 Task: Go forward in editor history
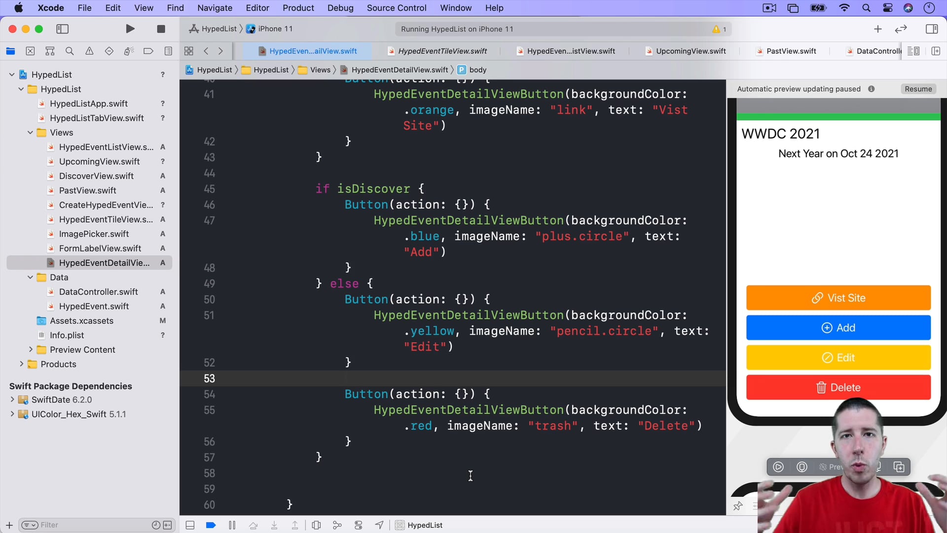pos(220,51)
